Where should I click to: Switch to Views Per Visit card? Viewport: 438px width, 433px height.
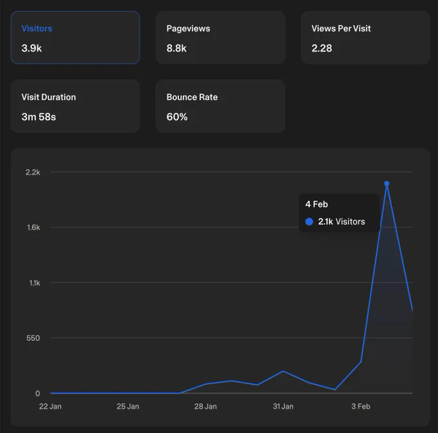tap(365, 38)
